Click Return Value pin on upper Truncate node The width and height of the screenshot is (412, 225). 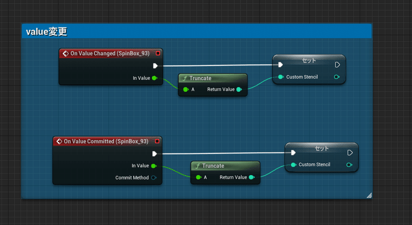tap(239, 89)
